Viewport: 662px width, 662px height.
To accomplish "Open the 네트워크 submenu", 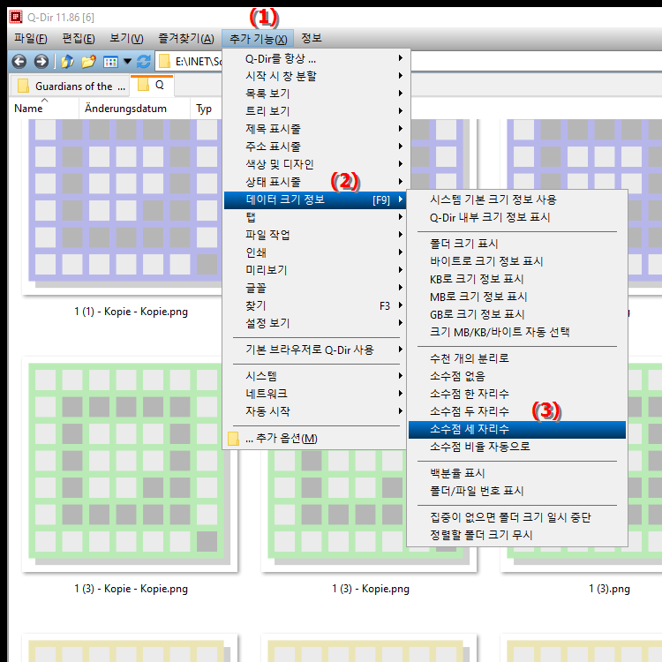I will coord(314,394).
